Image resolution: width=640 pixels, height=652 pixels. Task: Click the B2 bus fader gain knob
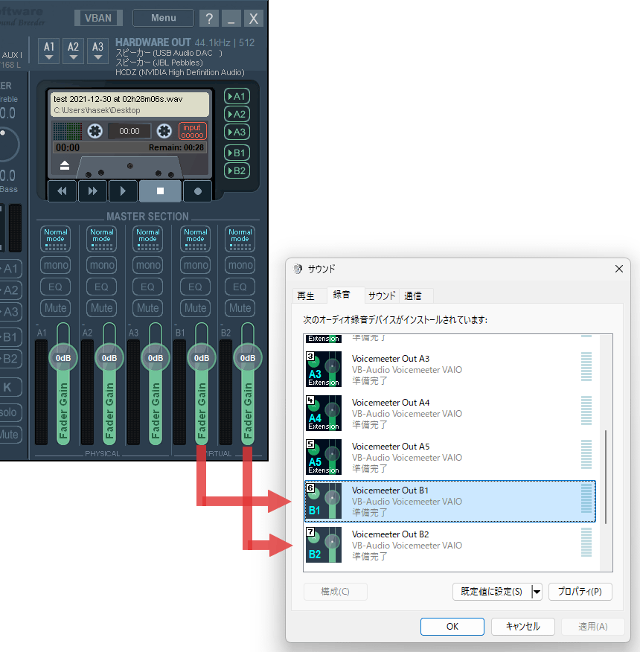248,357
